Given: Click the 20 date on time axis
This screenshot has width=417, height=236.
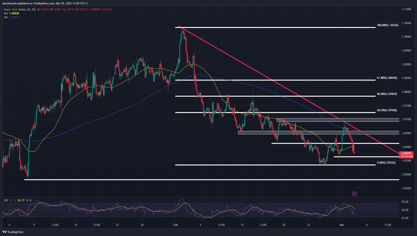Looking at the screenshot, I should pos(284,225).
